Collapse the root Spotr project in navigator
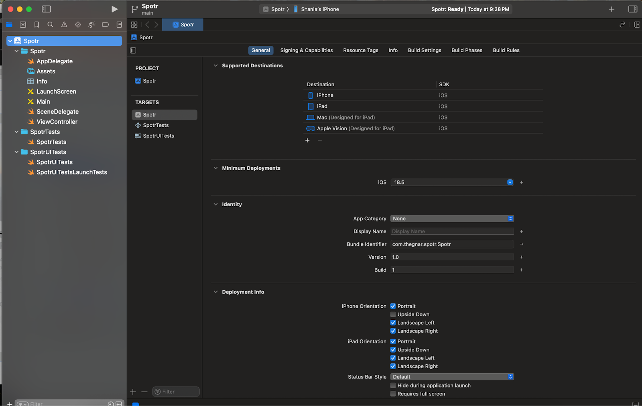 point(10,41)
